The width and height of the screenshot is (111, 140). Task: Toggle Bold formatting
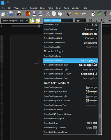tap(91, 20)
